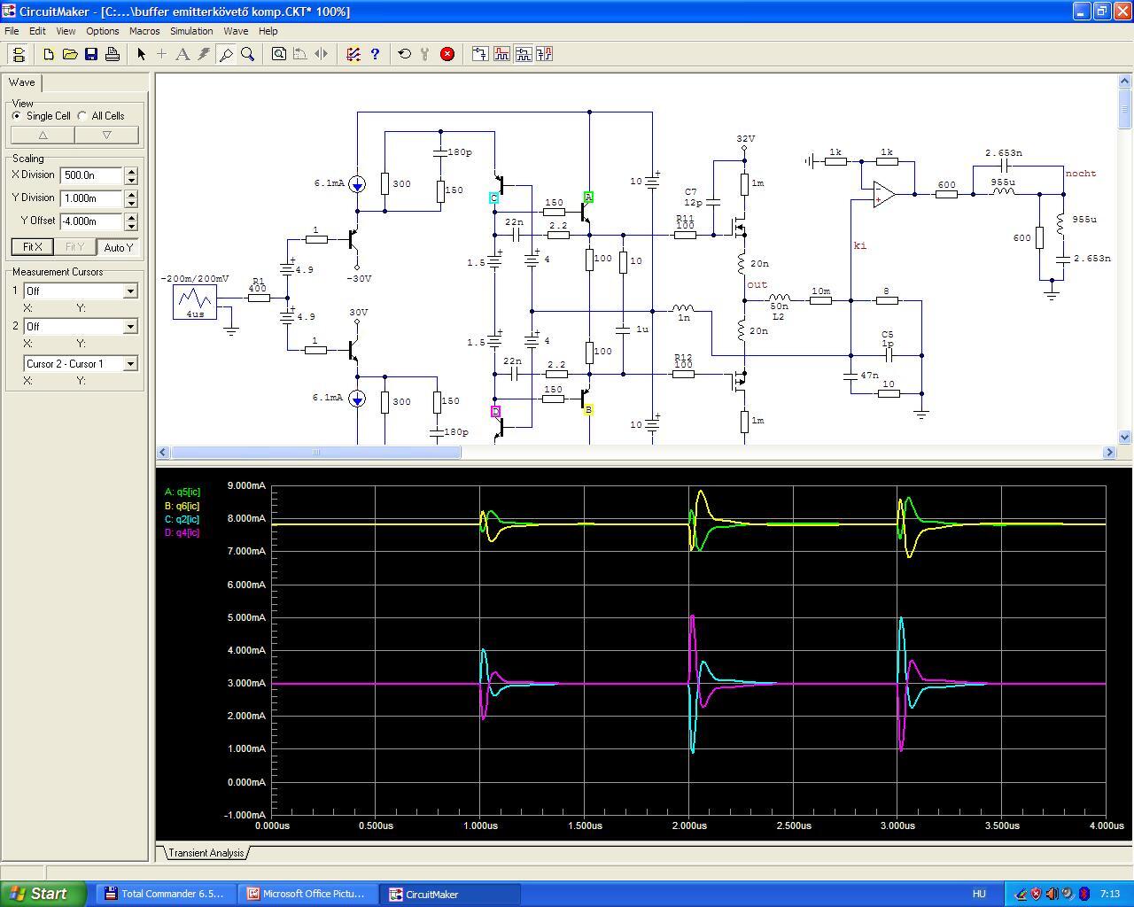The height and width of the screenshot is (907, 1134).
Task: Choose the text annotation A tool
Action: 183,54
